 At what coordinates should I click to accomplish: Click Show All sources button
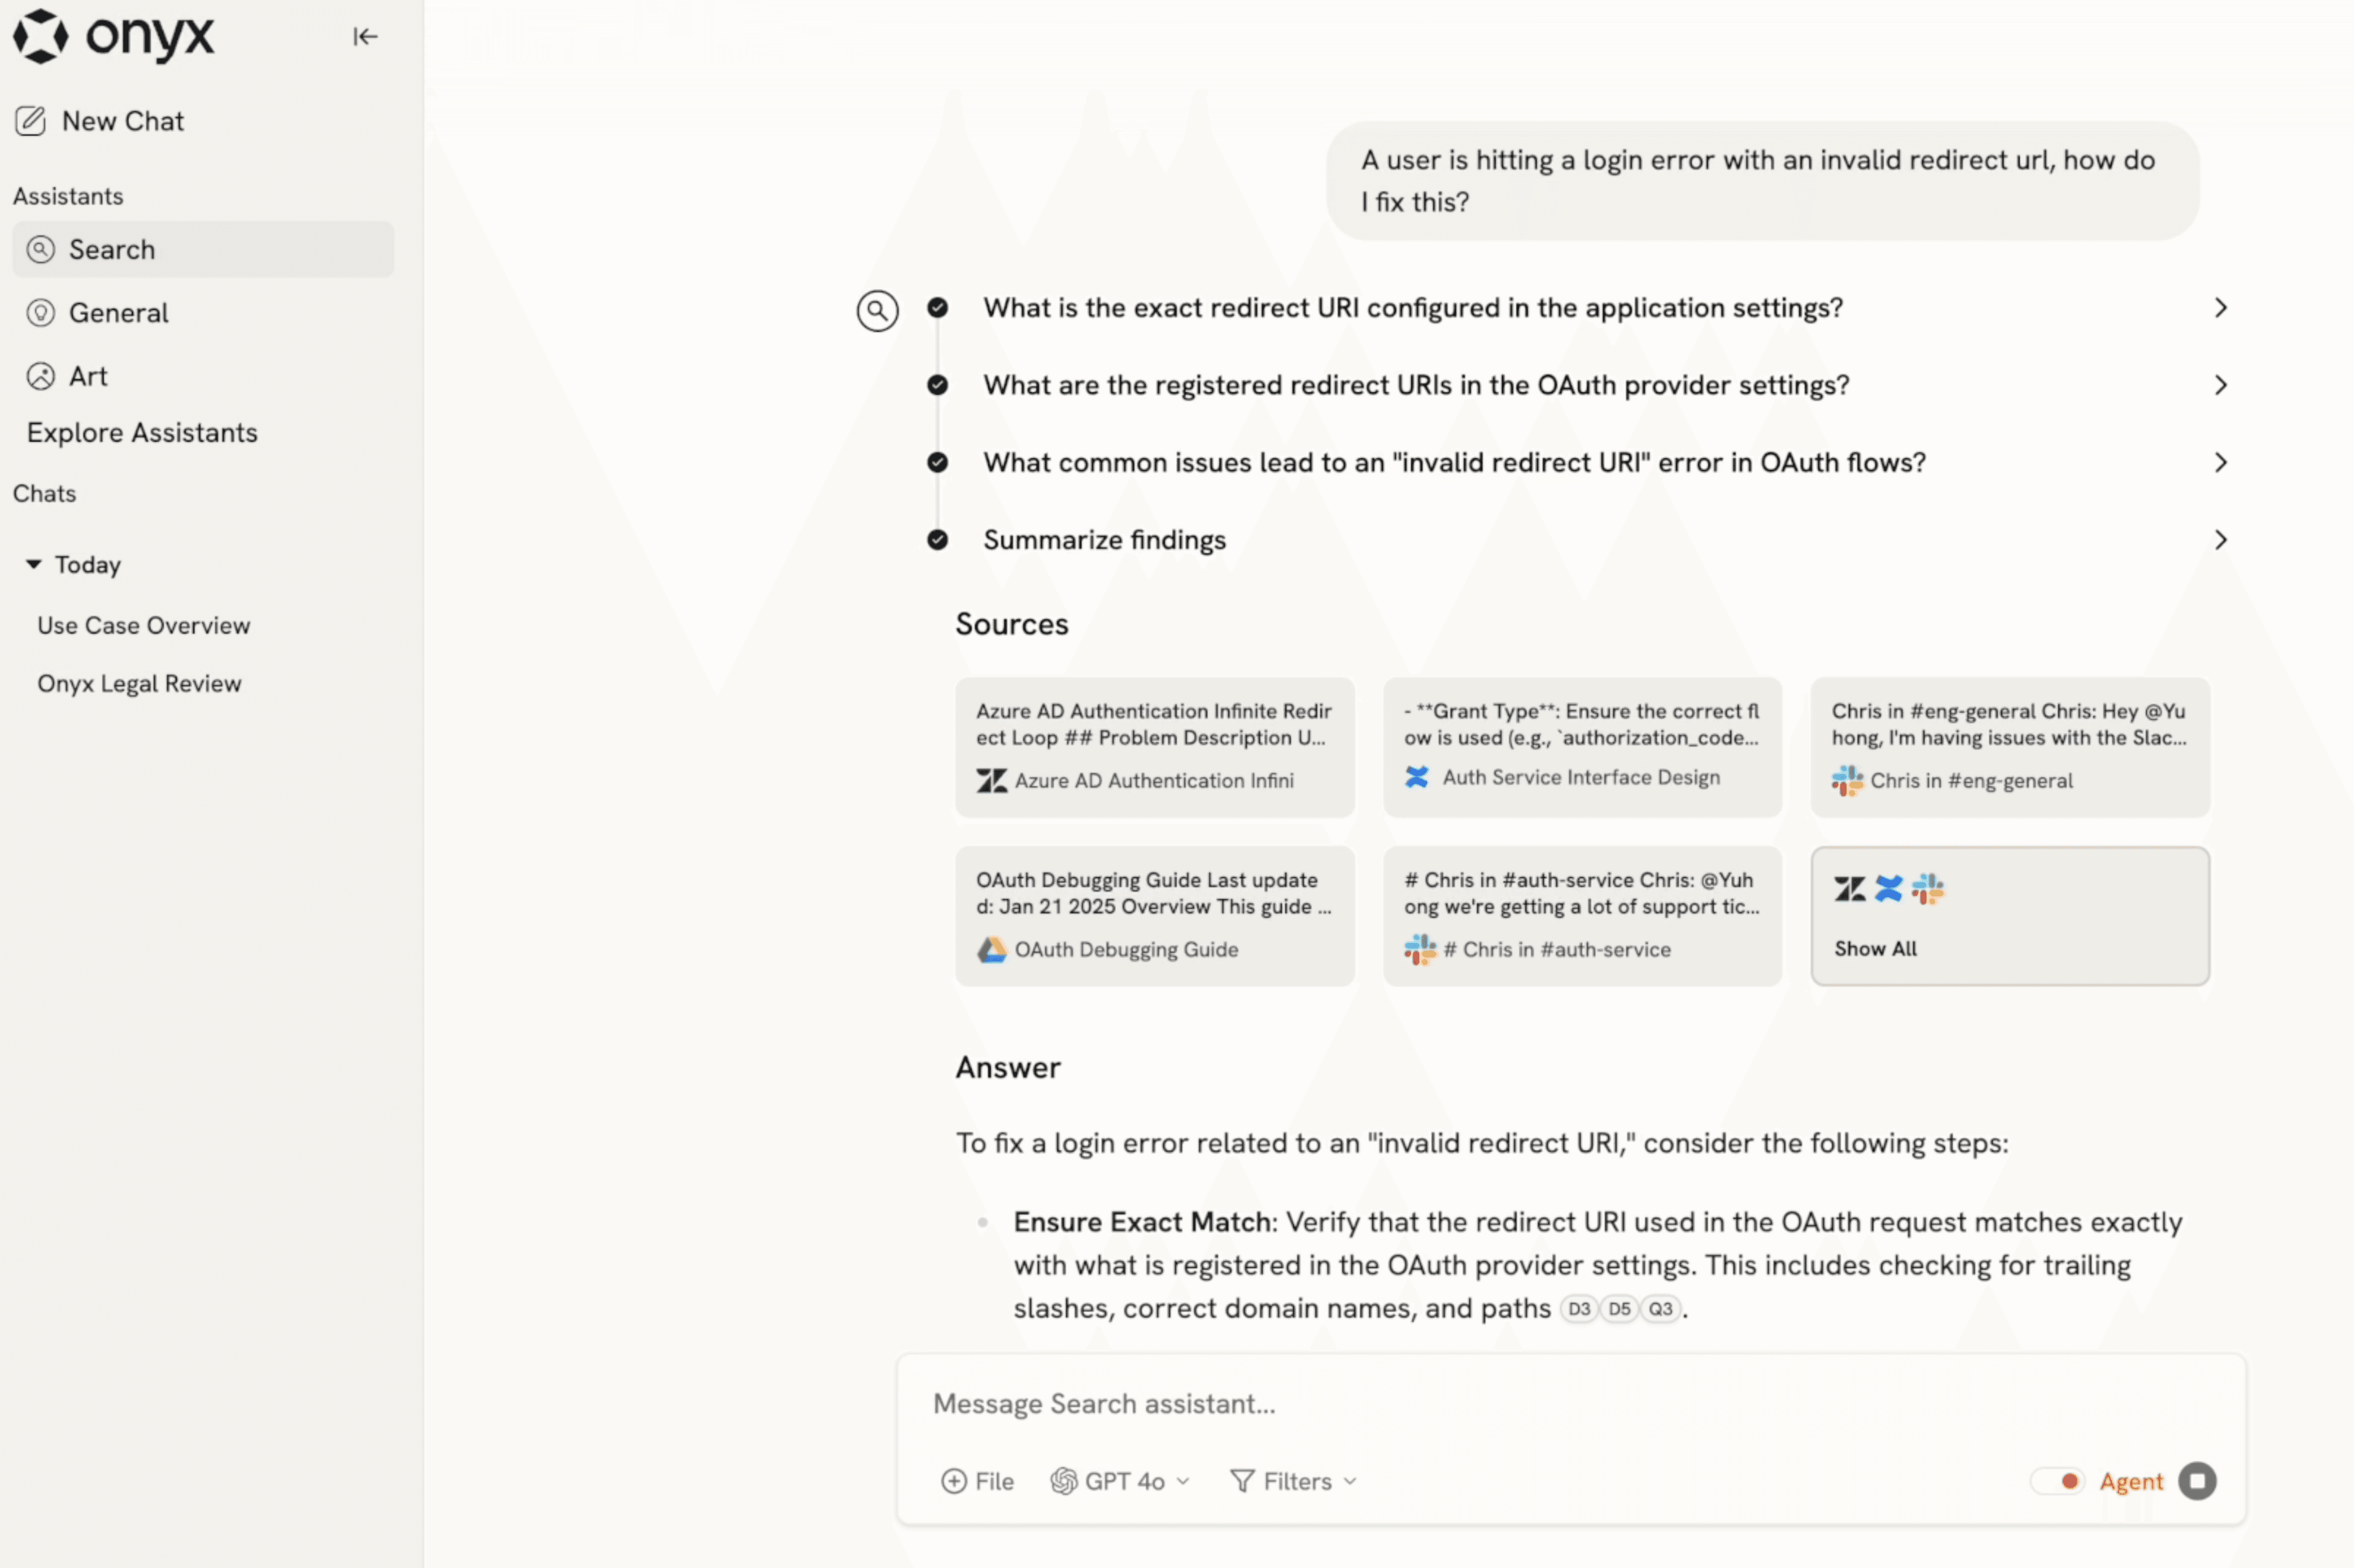(2009, 916)
